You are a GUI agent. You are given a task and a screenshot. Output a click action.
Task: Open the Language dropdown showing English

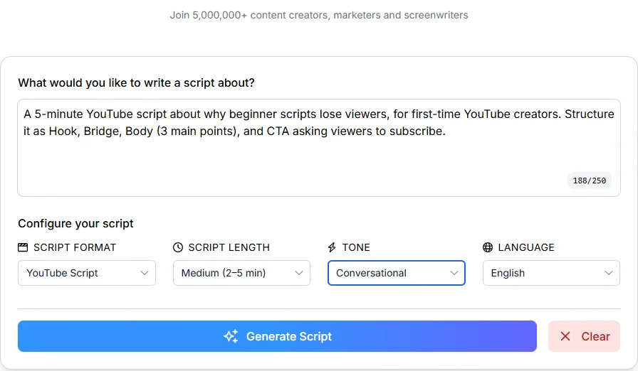click(x=551, y=273)
